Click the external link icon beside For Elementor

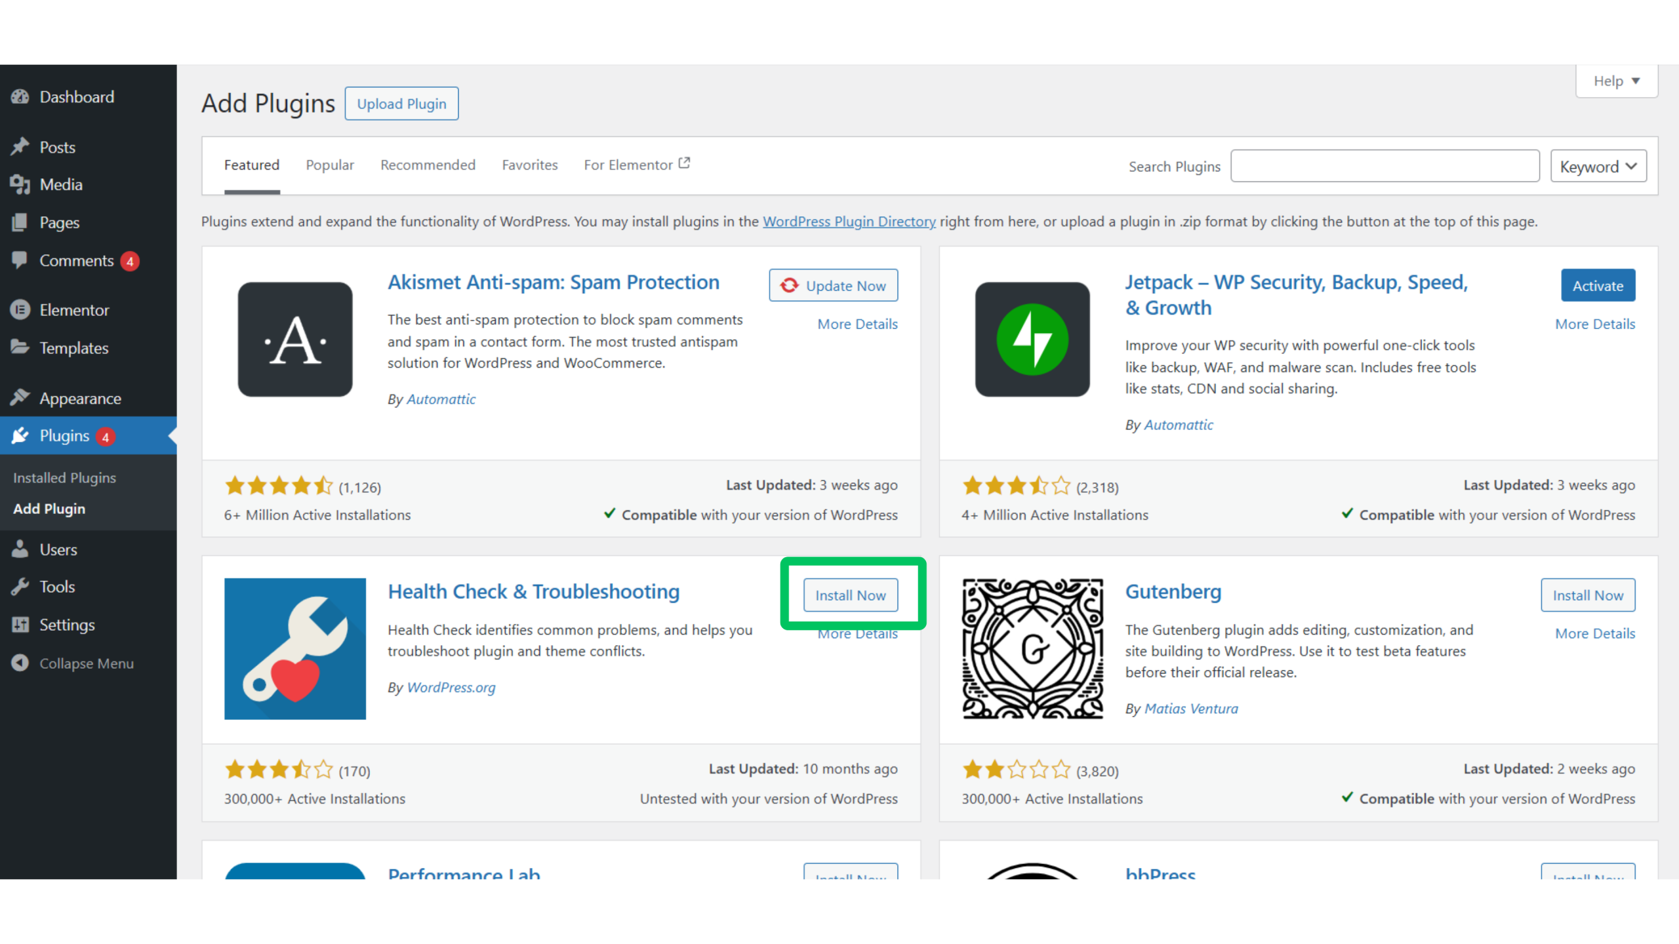684,163
